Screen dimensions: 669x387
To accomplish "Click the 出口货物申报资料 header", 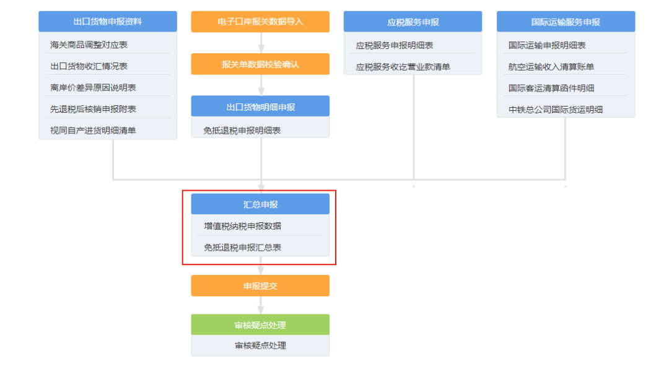I will (108, 21).
